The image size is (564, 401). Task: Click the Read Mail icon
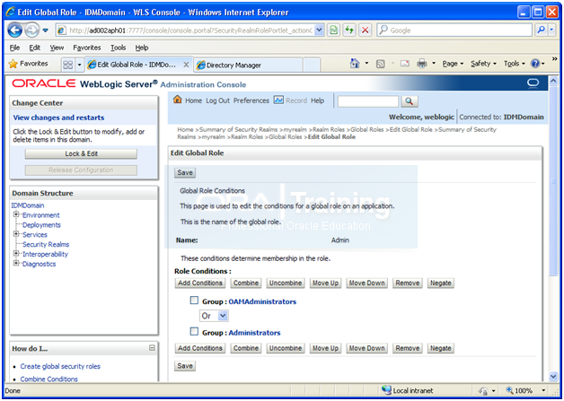pyautogui.click(x=405, y=64)
